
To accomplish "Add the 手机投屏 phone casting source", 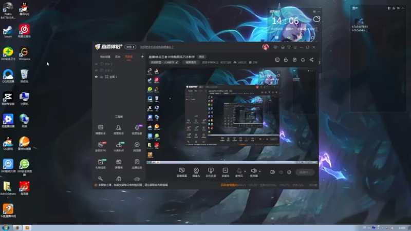I will pos(211,172).
